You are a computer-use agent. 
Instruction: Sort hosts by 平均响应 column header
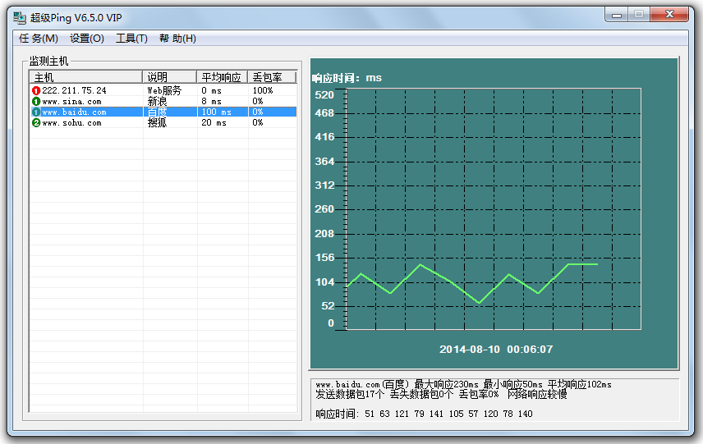tap(222, 77)
